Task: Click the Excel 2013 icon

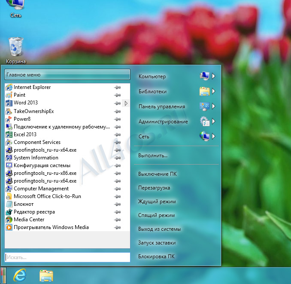Action: pos(9,134)
